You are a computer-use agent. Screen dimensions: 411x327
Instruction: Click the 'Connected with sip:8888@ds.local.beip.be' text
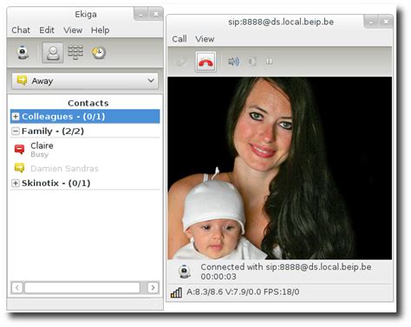pos(286,267)
